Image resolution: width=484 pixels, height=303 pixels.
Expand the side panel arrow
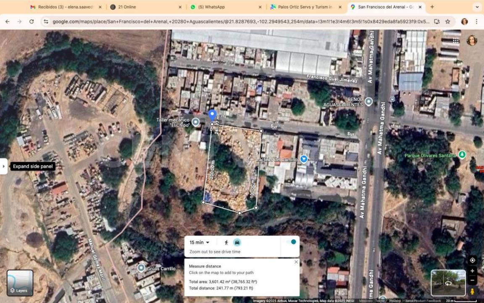pyautogui.click(x=3, y=166)
